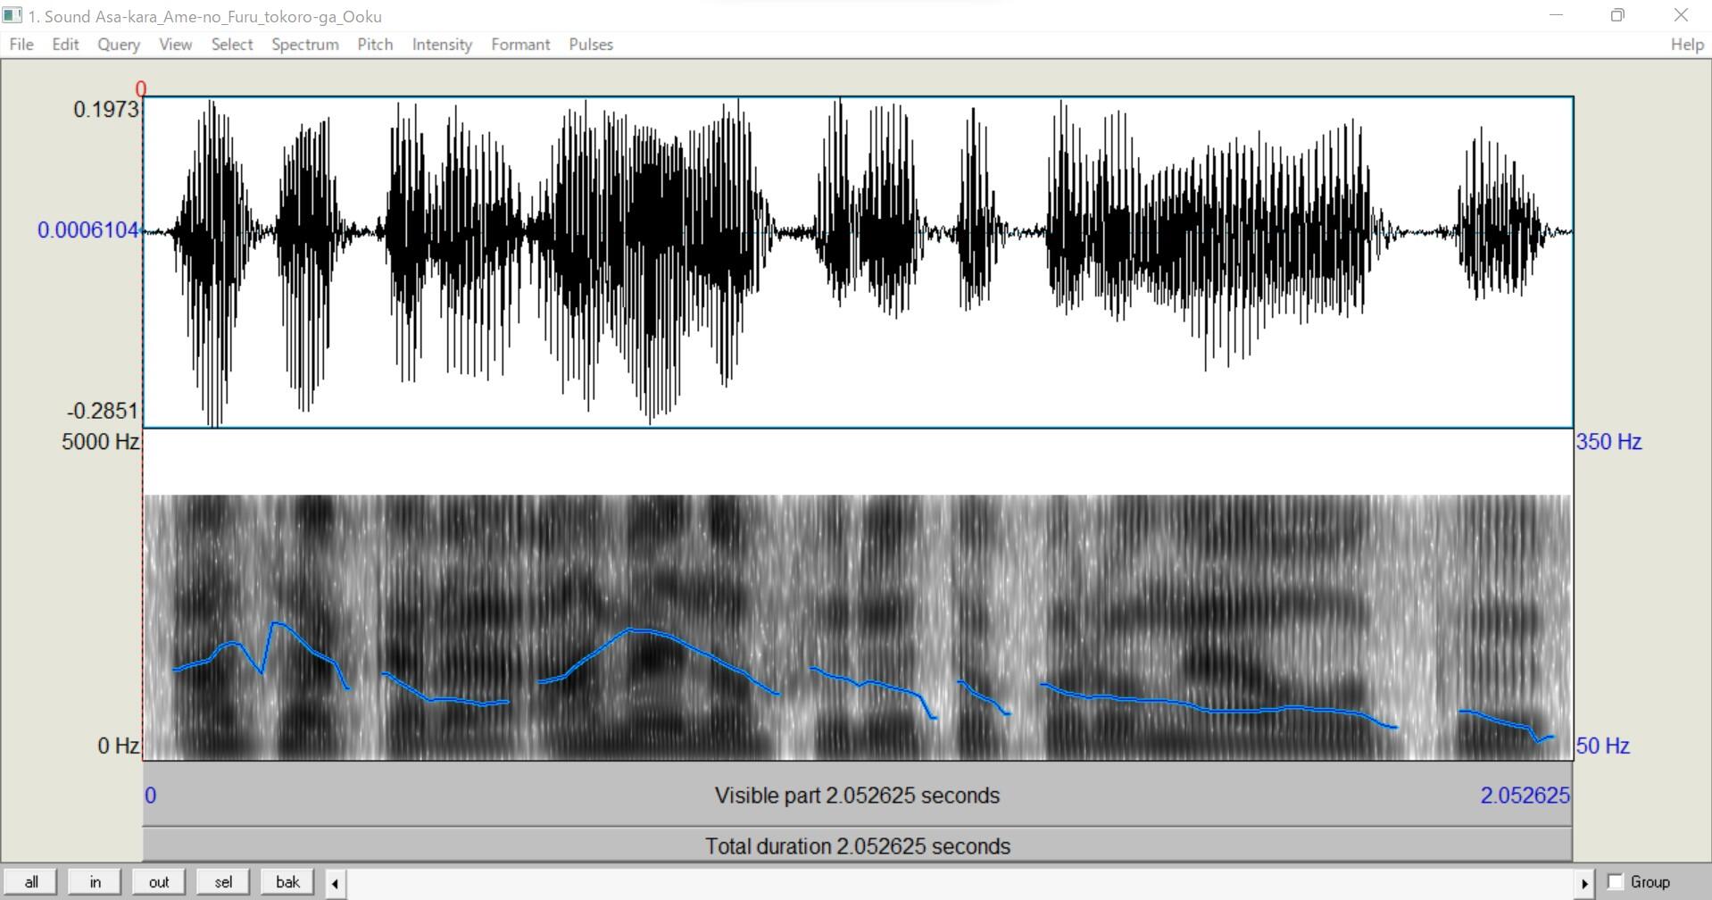
Task: Click the -0.2851 amplitude minimum label
Action: (103, 411)
